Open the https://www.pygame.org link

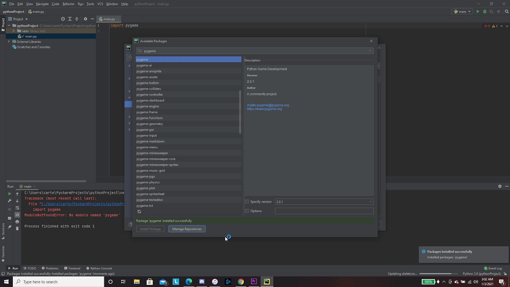click(x=264, y=109)
